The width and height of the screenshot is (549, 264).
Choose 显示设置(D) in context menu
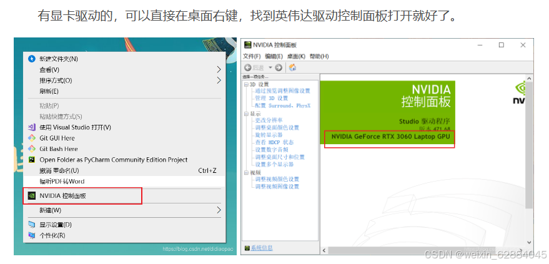point(124,225)
